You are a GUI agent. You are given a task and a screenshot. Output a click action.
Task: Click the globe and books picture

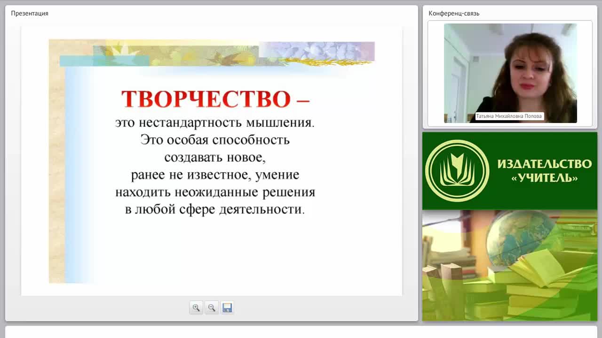tap(510, 265)
